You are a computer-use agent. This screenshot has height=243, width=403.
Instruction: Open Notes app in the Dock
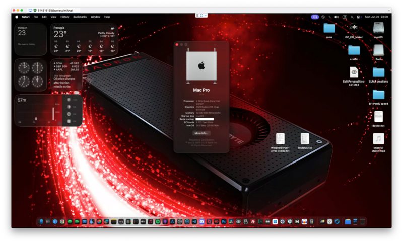(x=114, y=222)
